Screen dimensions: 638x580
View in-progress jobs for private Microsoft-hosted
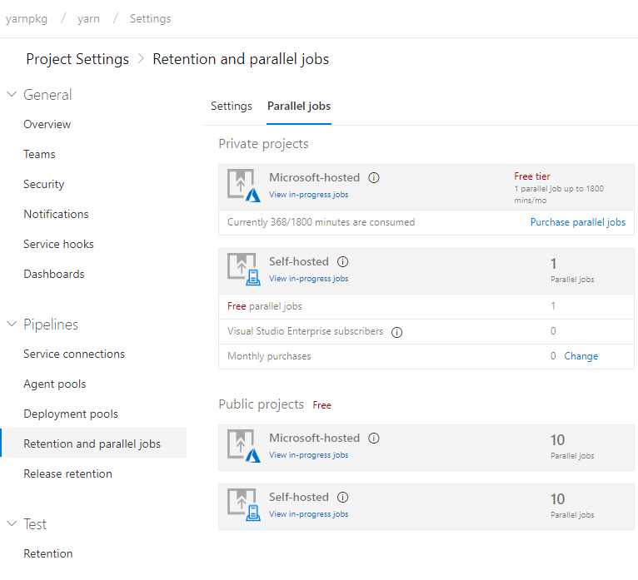[308, 195]
